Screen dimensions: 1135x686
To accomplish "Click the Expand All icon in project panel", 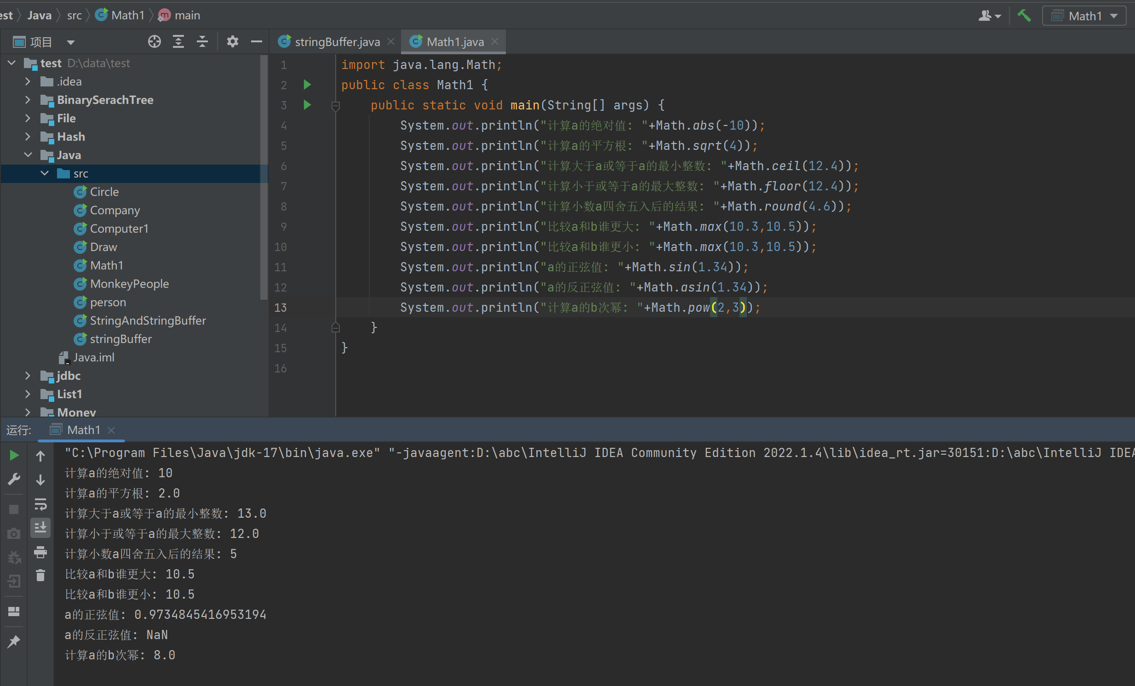I will pos(178,42).
